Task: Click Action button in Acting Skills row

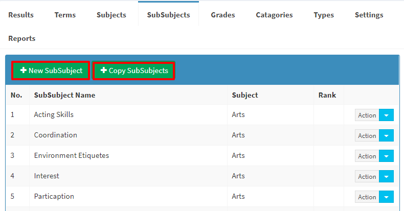Action: click(367, 115)
